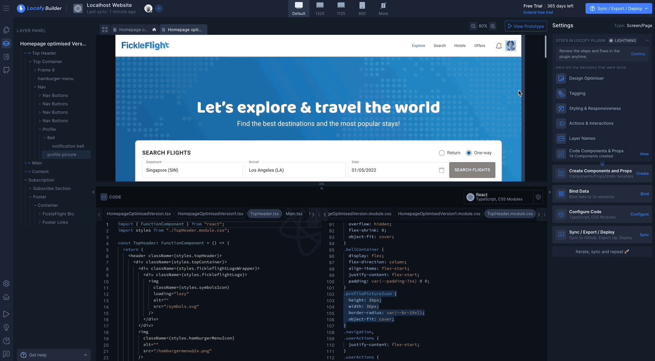Collapse the Profile layer

(40, 129)
